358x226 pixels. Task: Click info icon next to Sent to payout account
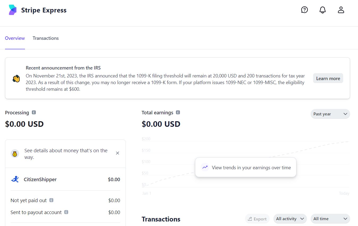66,212
